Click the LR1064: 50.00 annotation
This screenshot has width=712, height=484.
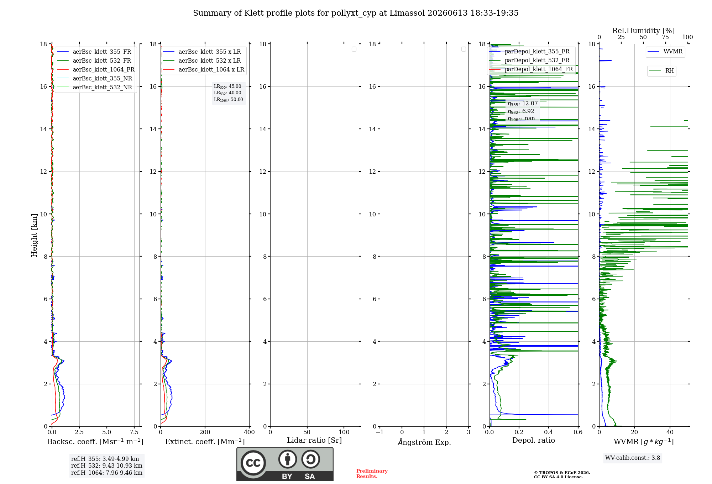229,100
